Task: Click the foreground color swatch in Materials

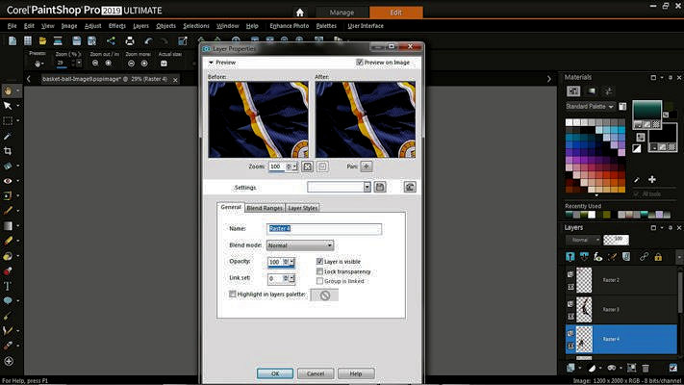Action: pyautogui.click(x=646, y=111)
